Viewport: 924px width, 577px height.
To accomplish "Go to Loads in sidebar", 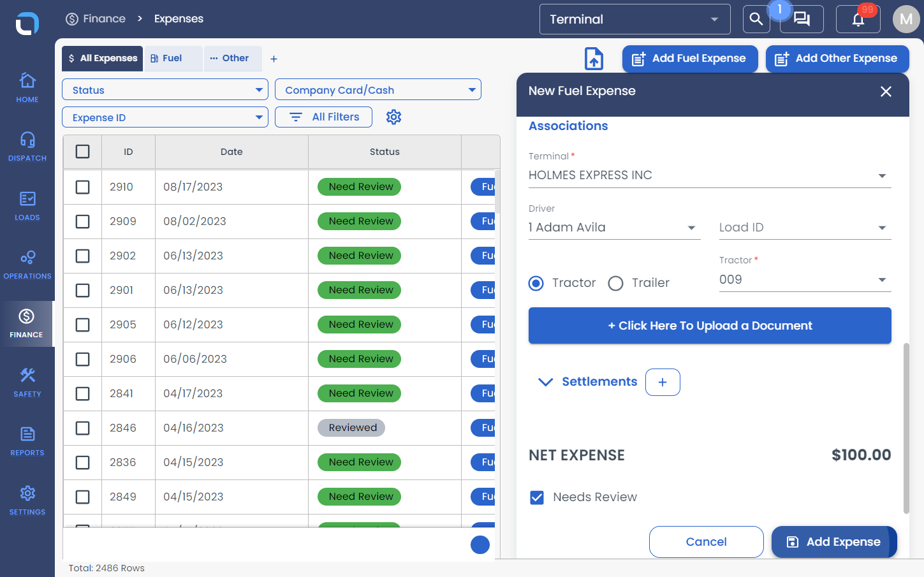I will point(27,205).
